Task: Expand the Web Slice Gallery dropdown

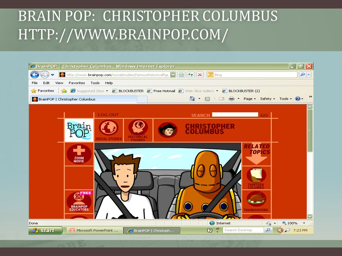Action: 217,91
